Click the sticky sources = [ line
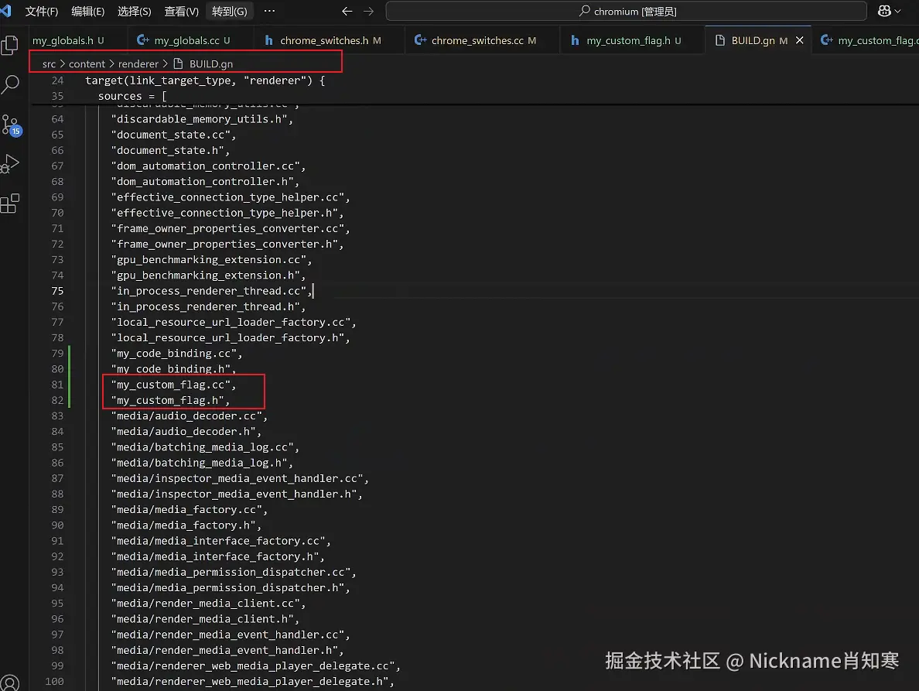 click(x=132, y=96)
